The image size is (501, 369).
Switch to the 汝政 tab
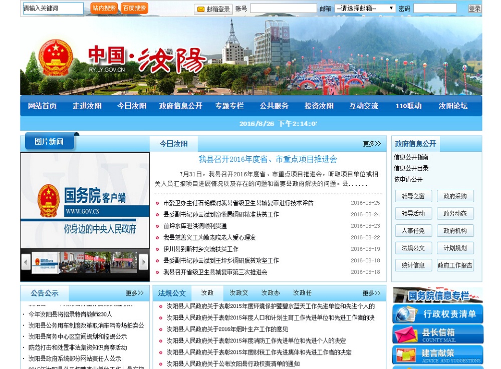tap(207, 293)
